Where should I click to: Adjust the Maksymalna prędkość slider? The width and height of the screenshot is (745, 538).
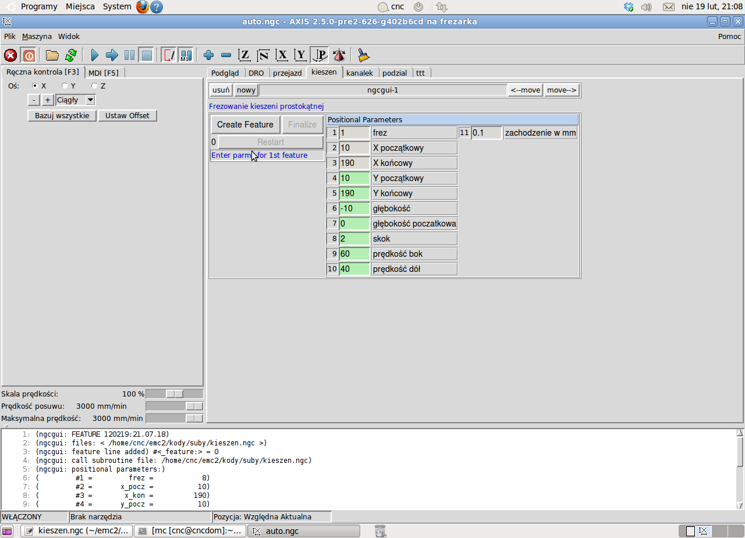tap(174, 418)
